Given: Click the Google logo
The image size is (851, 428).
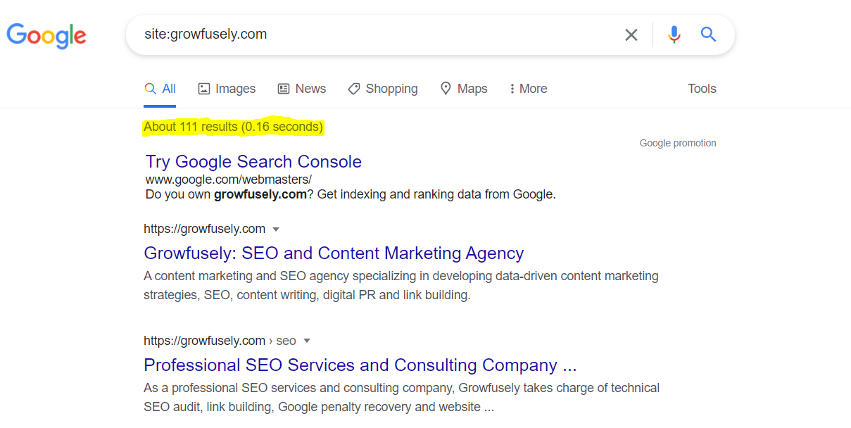Looking at the screenshot, I should [46, 35].
